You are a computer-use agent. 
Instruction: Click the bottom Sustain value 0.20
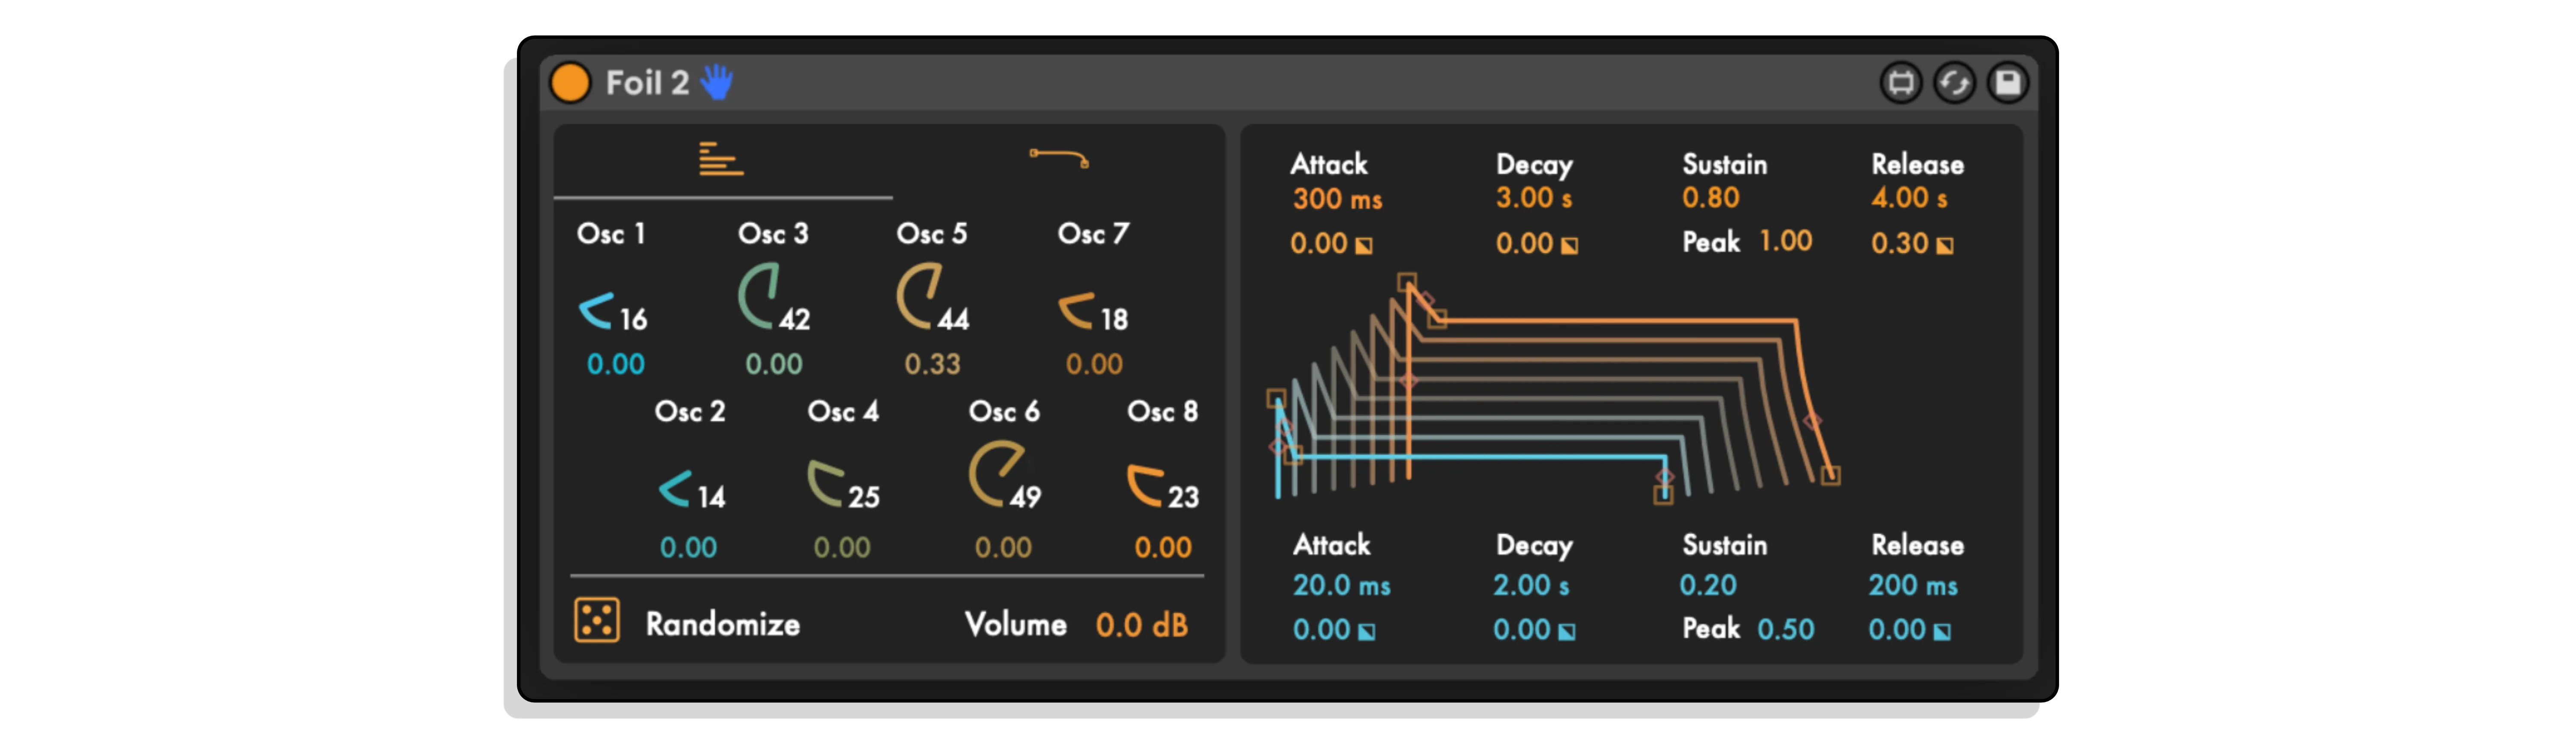(x=1708, y=586)
